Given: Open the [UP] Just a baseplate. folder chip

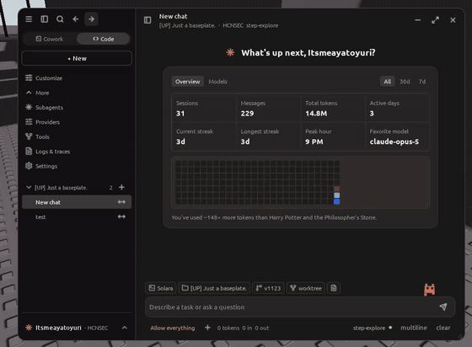Looking at the screenshot, I should coord(214,288).
